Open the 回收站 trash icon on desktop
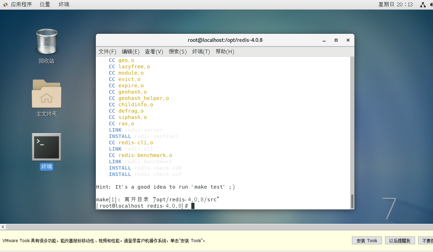433x252 pixels. (46, 42)
